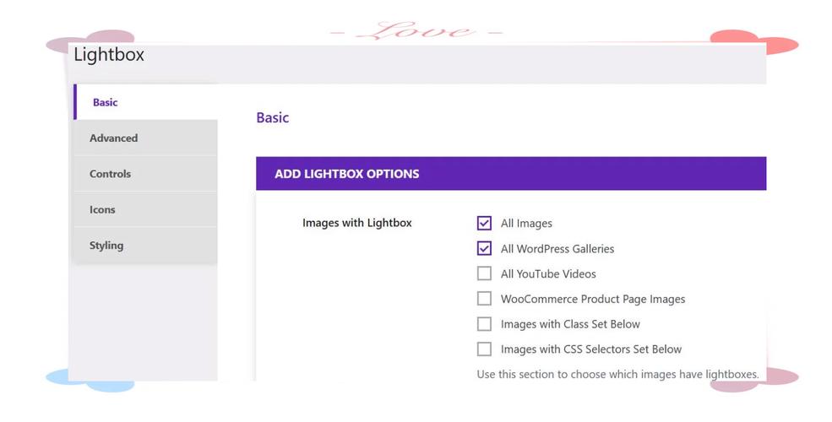Viewport: 832px width, 422px height.
Task: Enable the All YouTube Videos checkbox
Action: coord(484,273)
